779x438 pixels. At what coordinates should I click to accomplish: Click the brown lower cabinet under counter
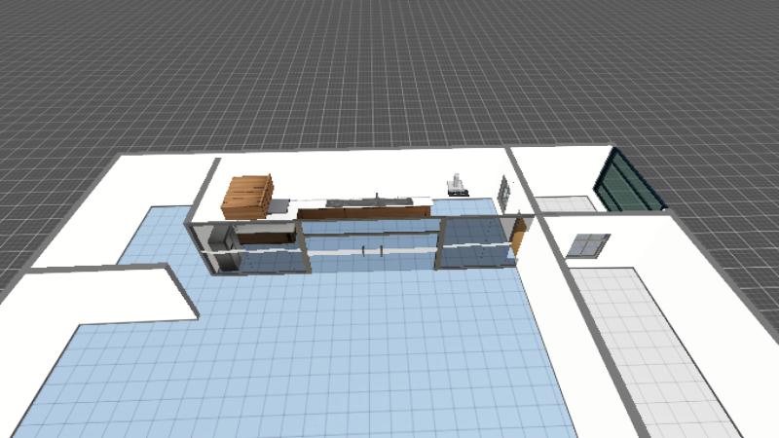click(x=265, y=236)
